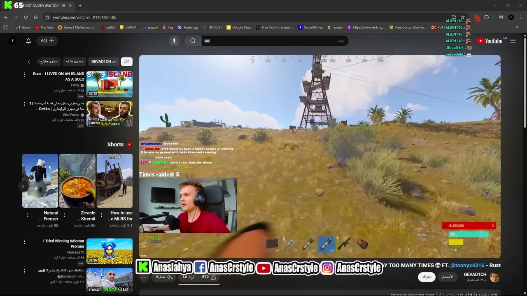Click the YouTube search magnifier button
Image resolution: width=527 pixels, height=296 pixels.
click(x=193, y=41)
